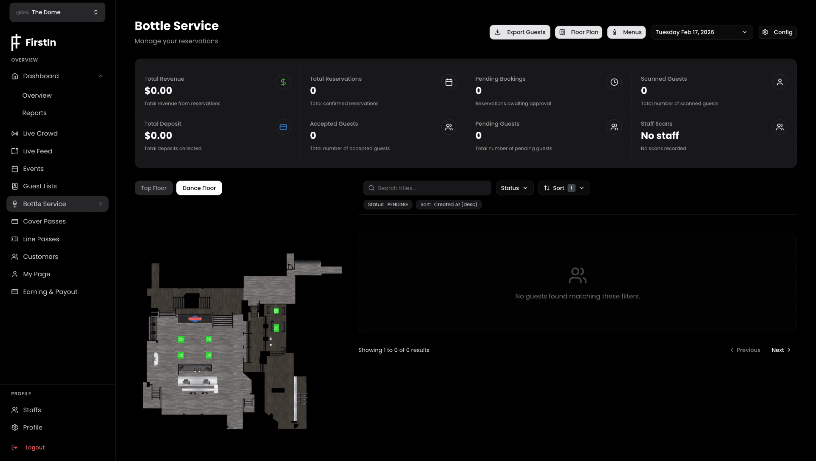The image size is (816, 461).
Task: Select the Dance Floor tab
Action: click(x=199, y=187)
